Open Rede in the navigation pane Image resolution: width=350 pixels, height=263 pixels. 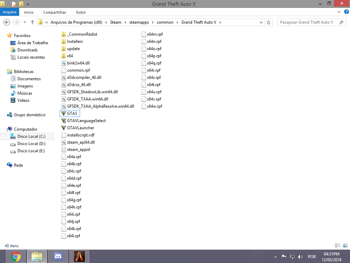pos(18,165)
